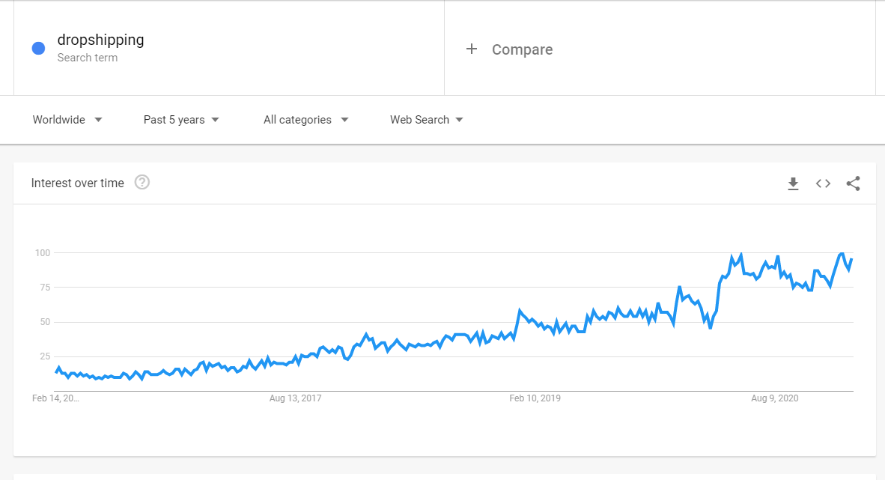Click the Compare field to add term
This screenshot has height=480, width=885.
tap(522, 49)
